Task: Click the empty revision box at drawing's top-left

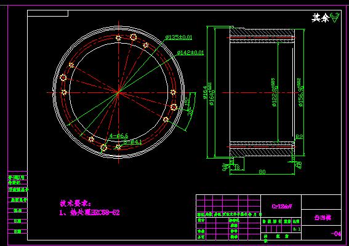Action: 47,13
